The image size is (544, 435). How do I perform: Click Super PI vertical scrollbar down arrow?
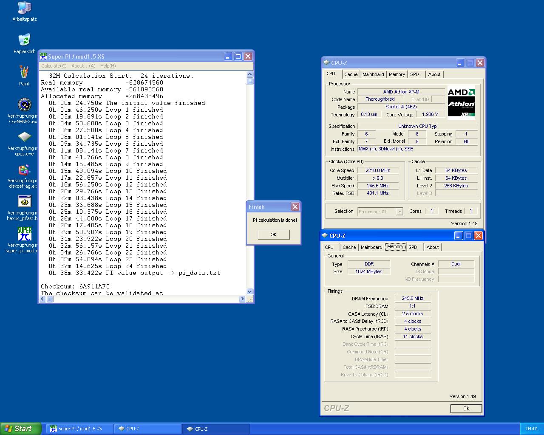coord(250,292)
